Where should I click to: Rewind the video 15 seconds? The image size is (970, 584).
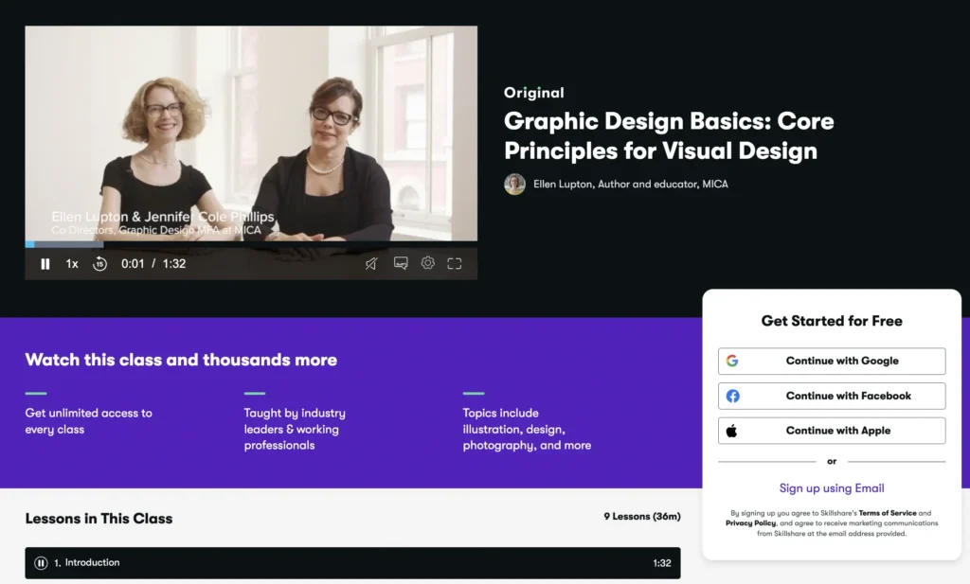99,264
